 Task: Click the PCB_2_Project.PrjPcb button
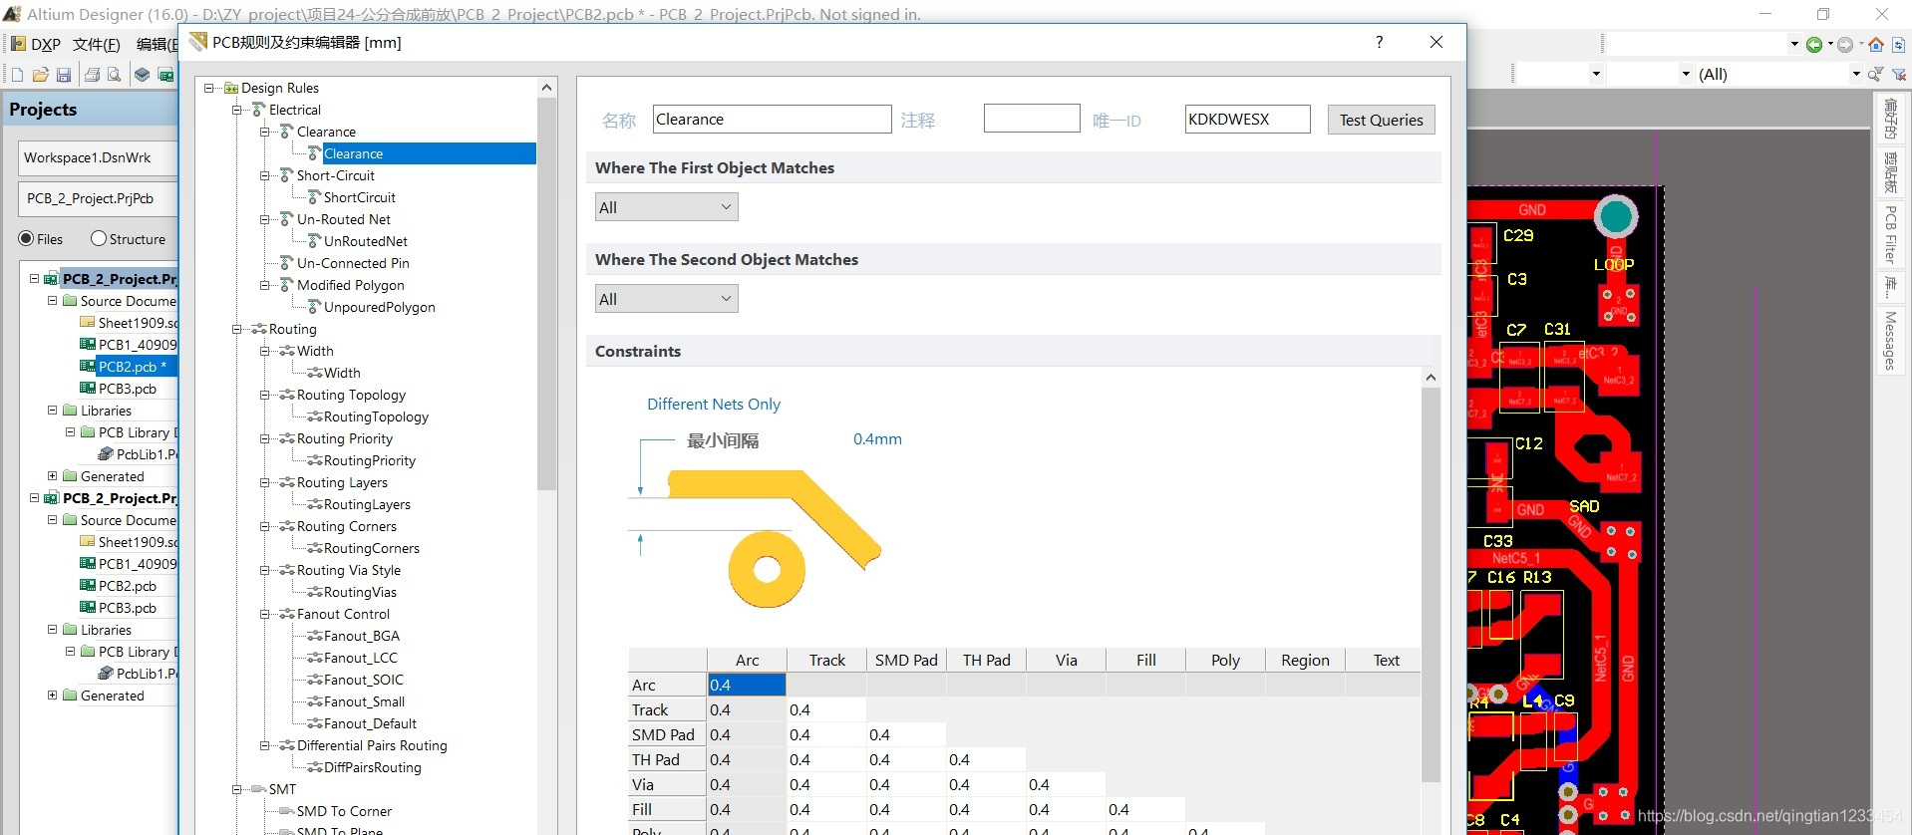click(98, 198)
